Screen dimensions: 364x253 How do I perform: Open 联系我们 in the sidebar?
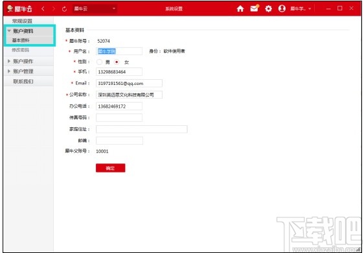[x=23, y=81]
